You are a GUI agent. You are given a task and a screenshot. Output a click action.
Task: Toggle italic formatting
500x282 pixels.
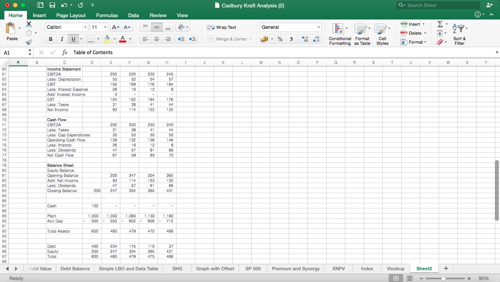[x=62, y=39]
